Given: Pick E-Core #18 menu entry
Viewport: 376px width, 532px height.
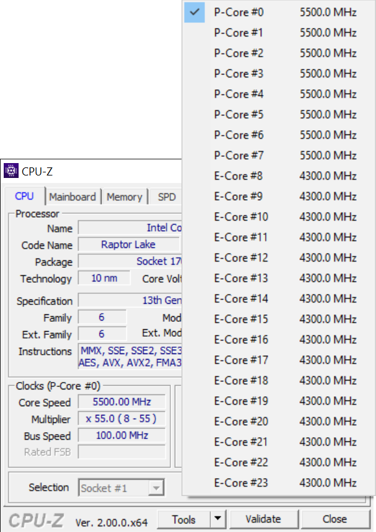Looking at the screenshot, I should click(x=278, y=380).
